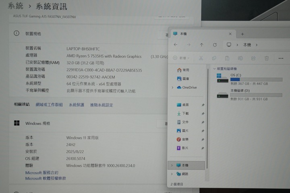Click 裝置規格 section header
Screen dimensions: 290x193
(x=33, y=34)
